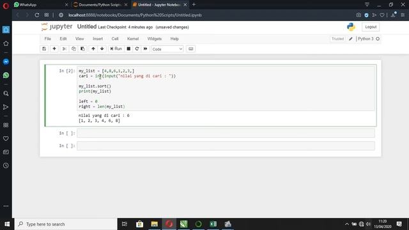Click inside the In [2] code cell
Viewport: 409px width, 230px height.
[x=226, y=89]
